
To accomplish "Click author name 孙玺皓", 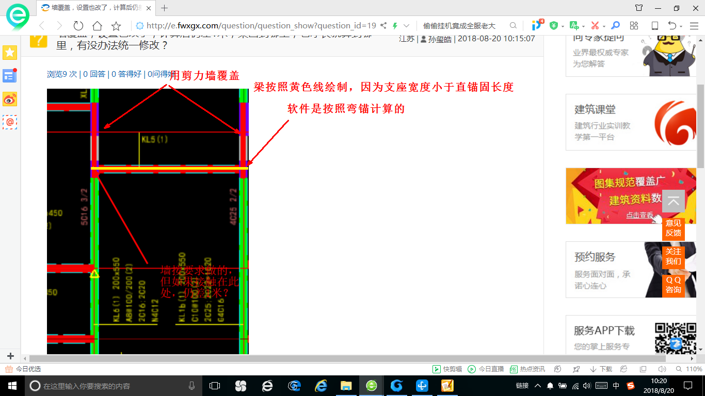I will (440, 39).
